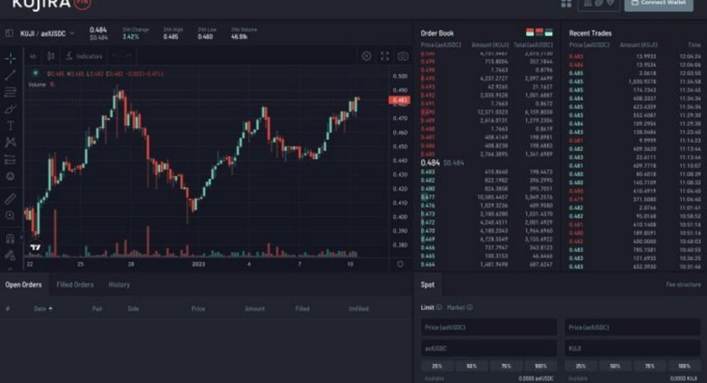Toggle the magnet snap mode
Image resolution: width=707 pixels, height=383 pixels.
tap(10, 238)
